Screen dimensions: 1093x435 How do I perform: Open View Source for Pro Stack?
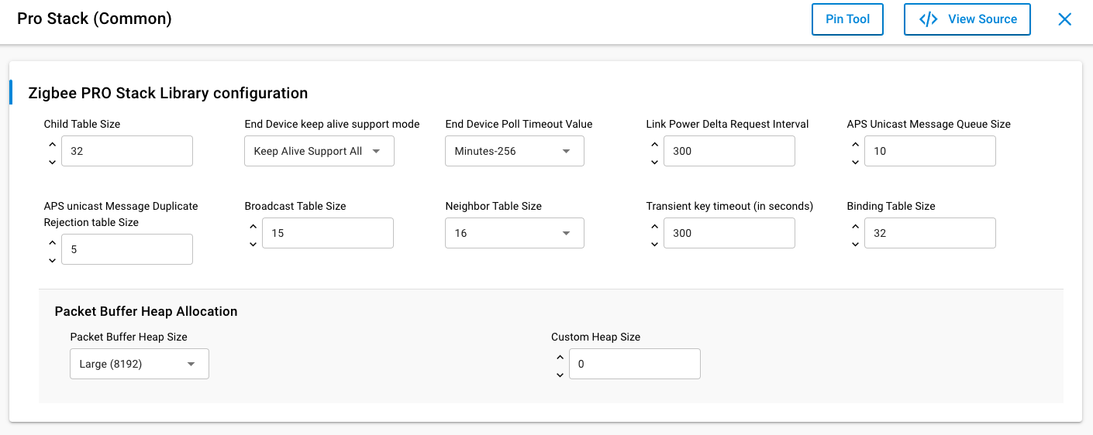967,19
